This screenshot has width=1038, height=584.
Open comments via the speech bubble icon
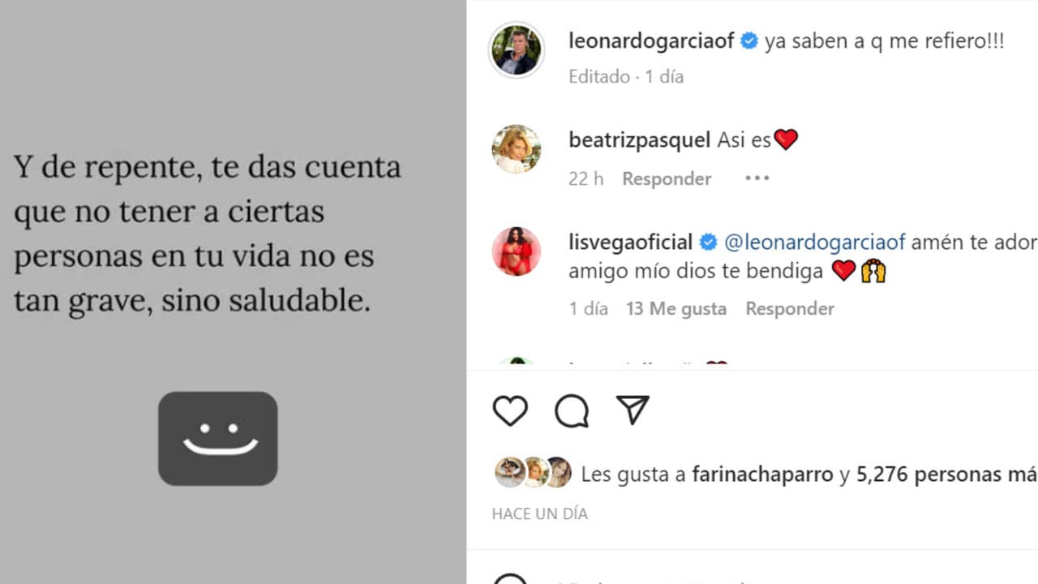571,411
